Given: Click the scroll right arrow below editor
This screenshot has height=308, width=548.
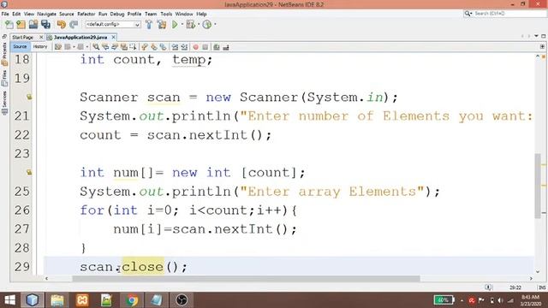Looking at the screenshot, I should [x=531, y=278].
